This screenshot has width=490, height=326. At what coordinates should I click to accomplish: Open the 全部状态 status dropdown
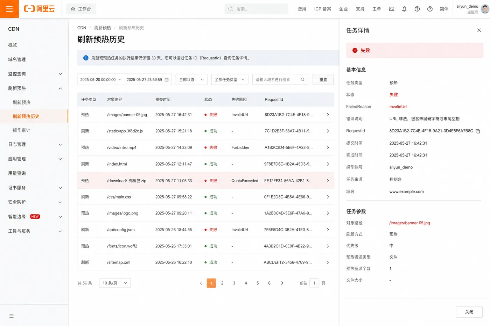pos(191,80)
